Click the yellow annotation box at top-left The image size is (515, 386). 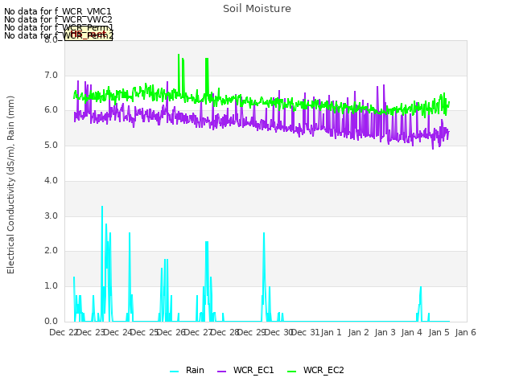point(89,34)
